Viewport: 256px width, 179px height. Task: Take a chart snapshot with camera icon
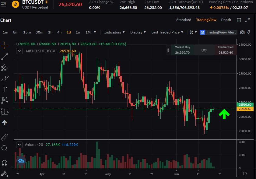coord(242,32)
